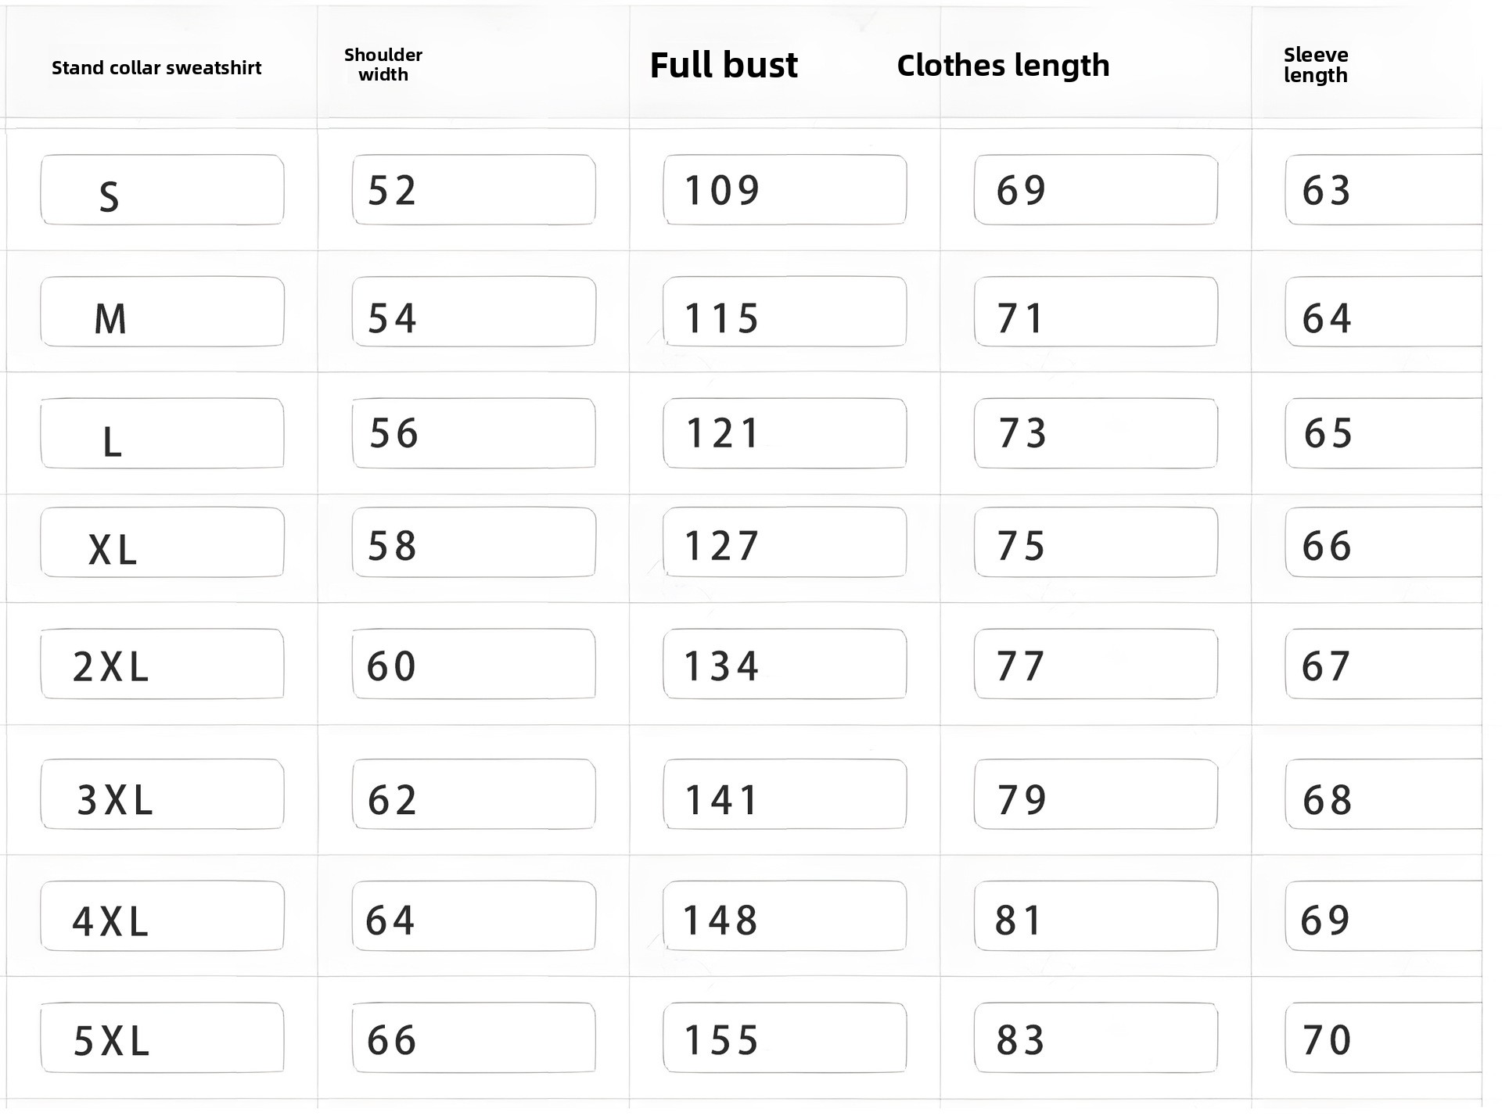
Task: Click shoulder width value 60
Action: 473,664
